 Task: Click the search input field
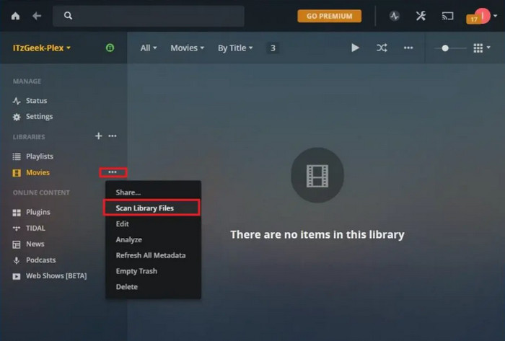(150, 16)
